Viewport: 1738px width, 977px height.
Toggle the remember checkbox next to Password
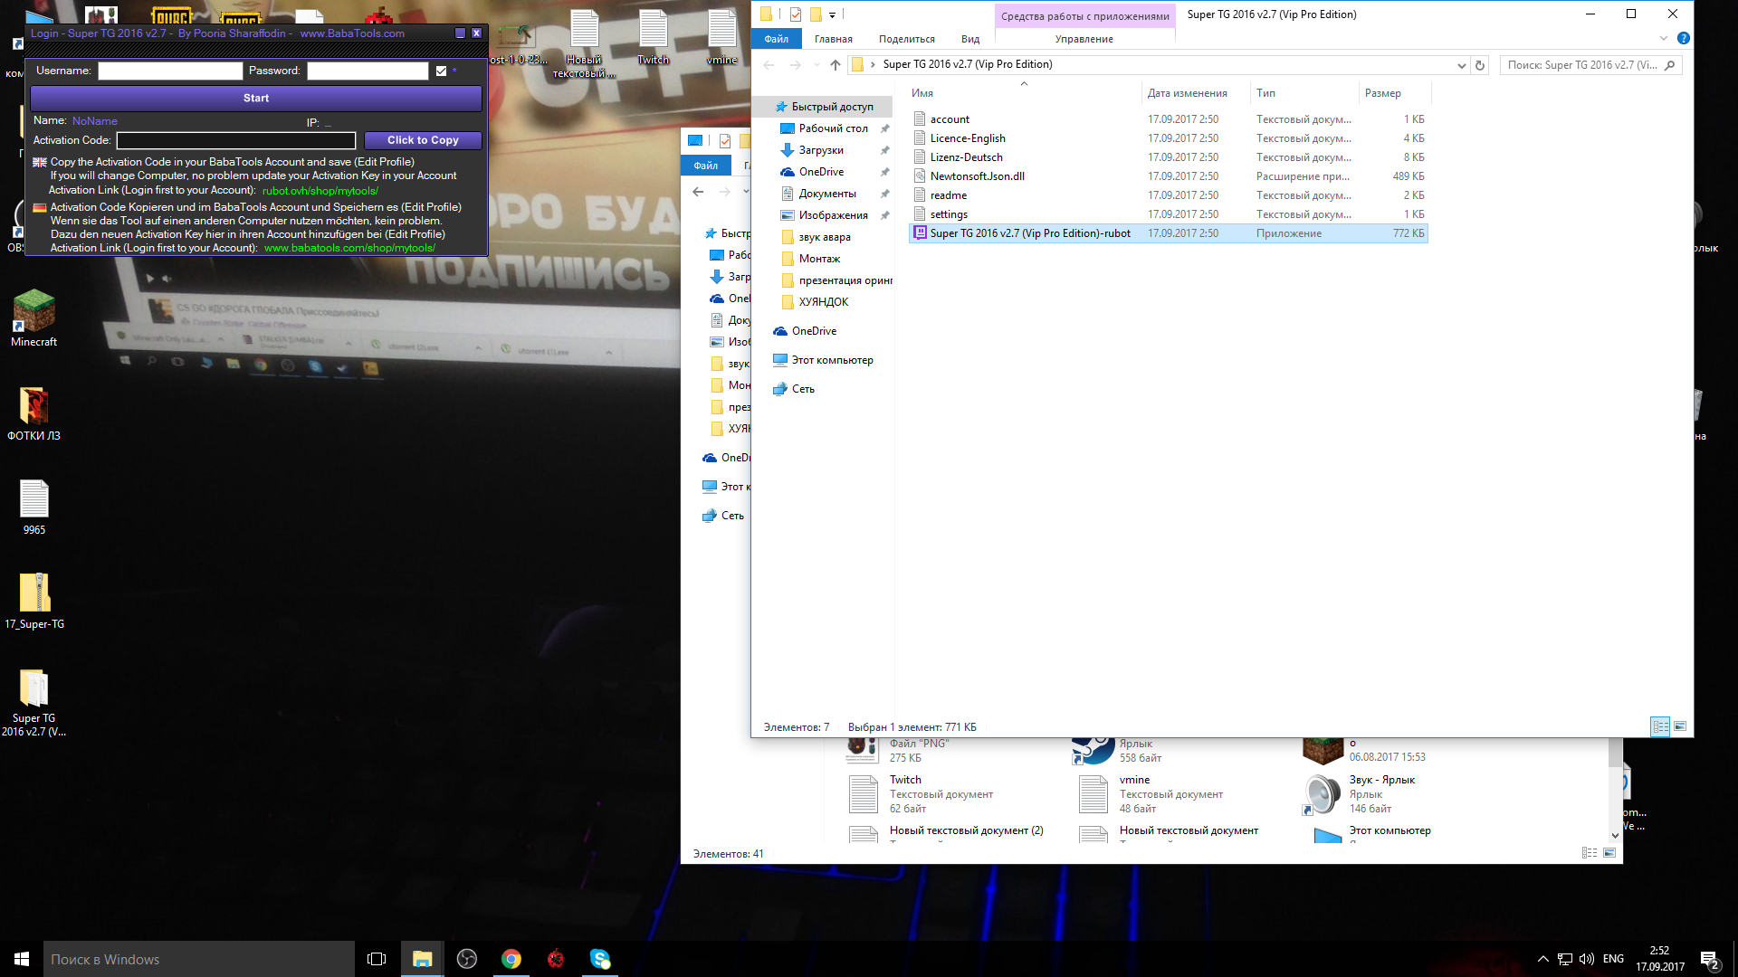pyautogui.click(x=441, y=71)
